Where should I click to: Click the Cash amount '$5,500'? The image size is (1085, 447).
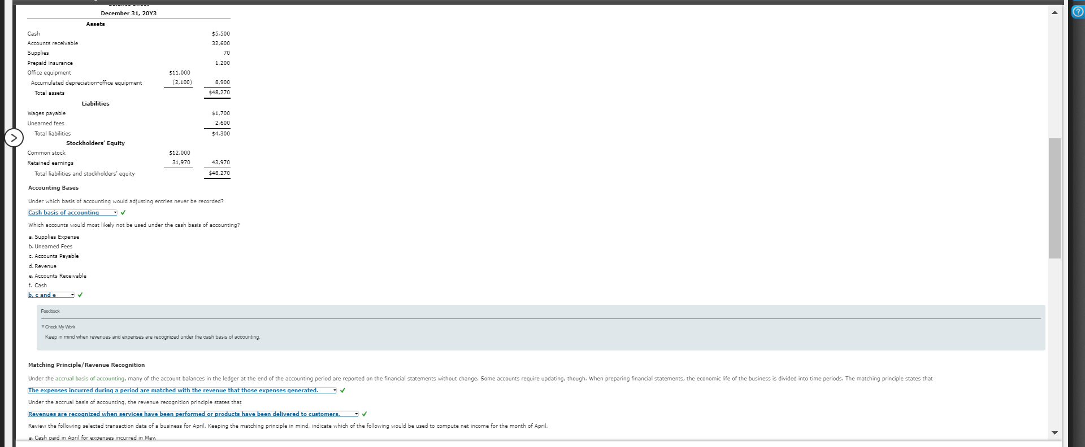click(x=221, y=34)
